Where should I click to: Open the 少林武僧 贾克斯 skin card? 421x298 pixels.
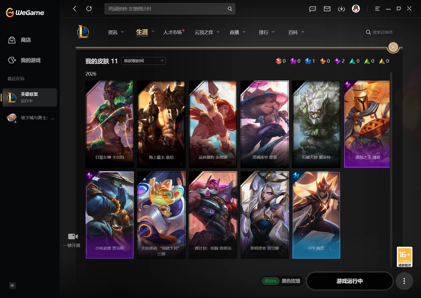[x=110, y=215]
